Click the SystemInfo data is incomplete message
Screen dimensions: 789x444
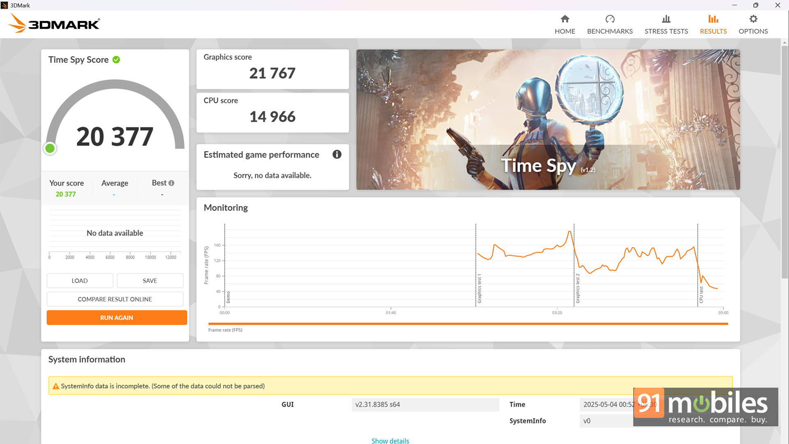tap(163, 386)
